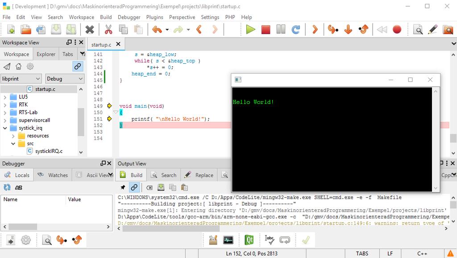Switch to Search tab in Output View
This screenshot has width=457, height=258.
pyautogui.click(x=163, y=175)
